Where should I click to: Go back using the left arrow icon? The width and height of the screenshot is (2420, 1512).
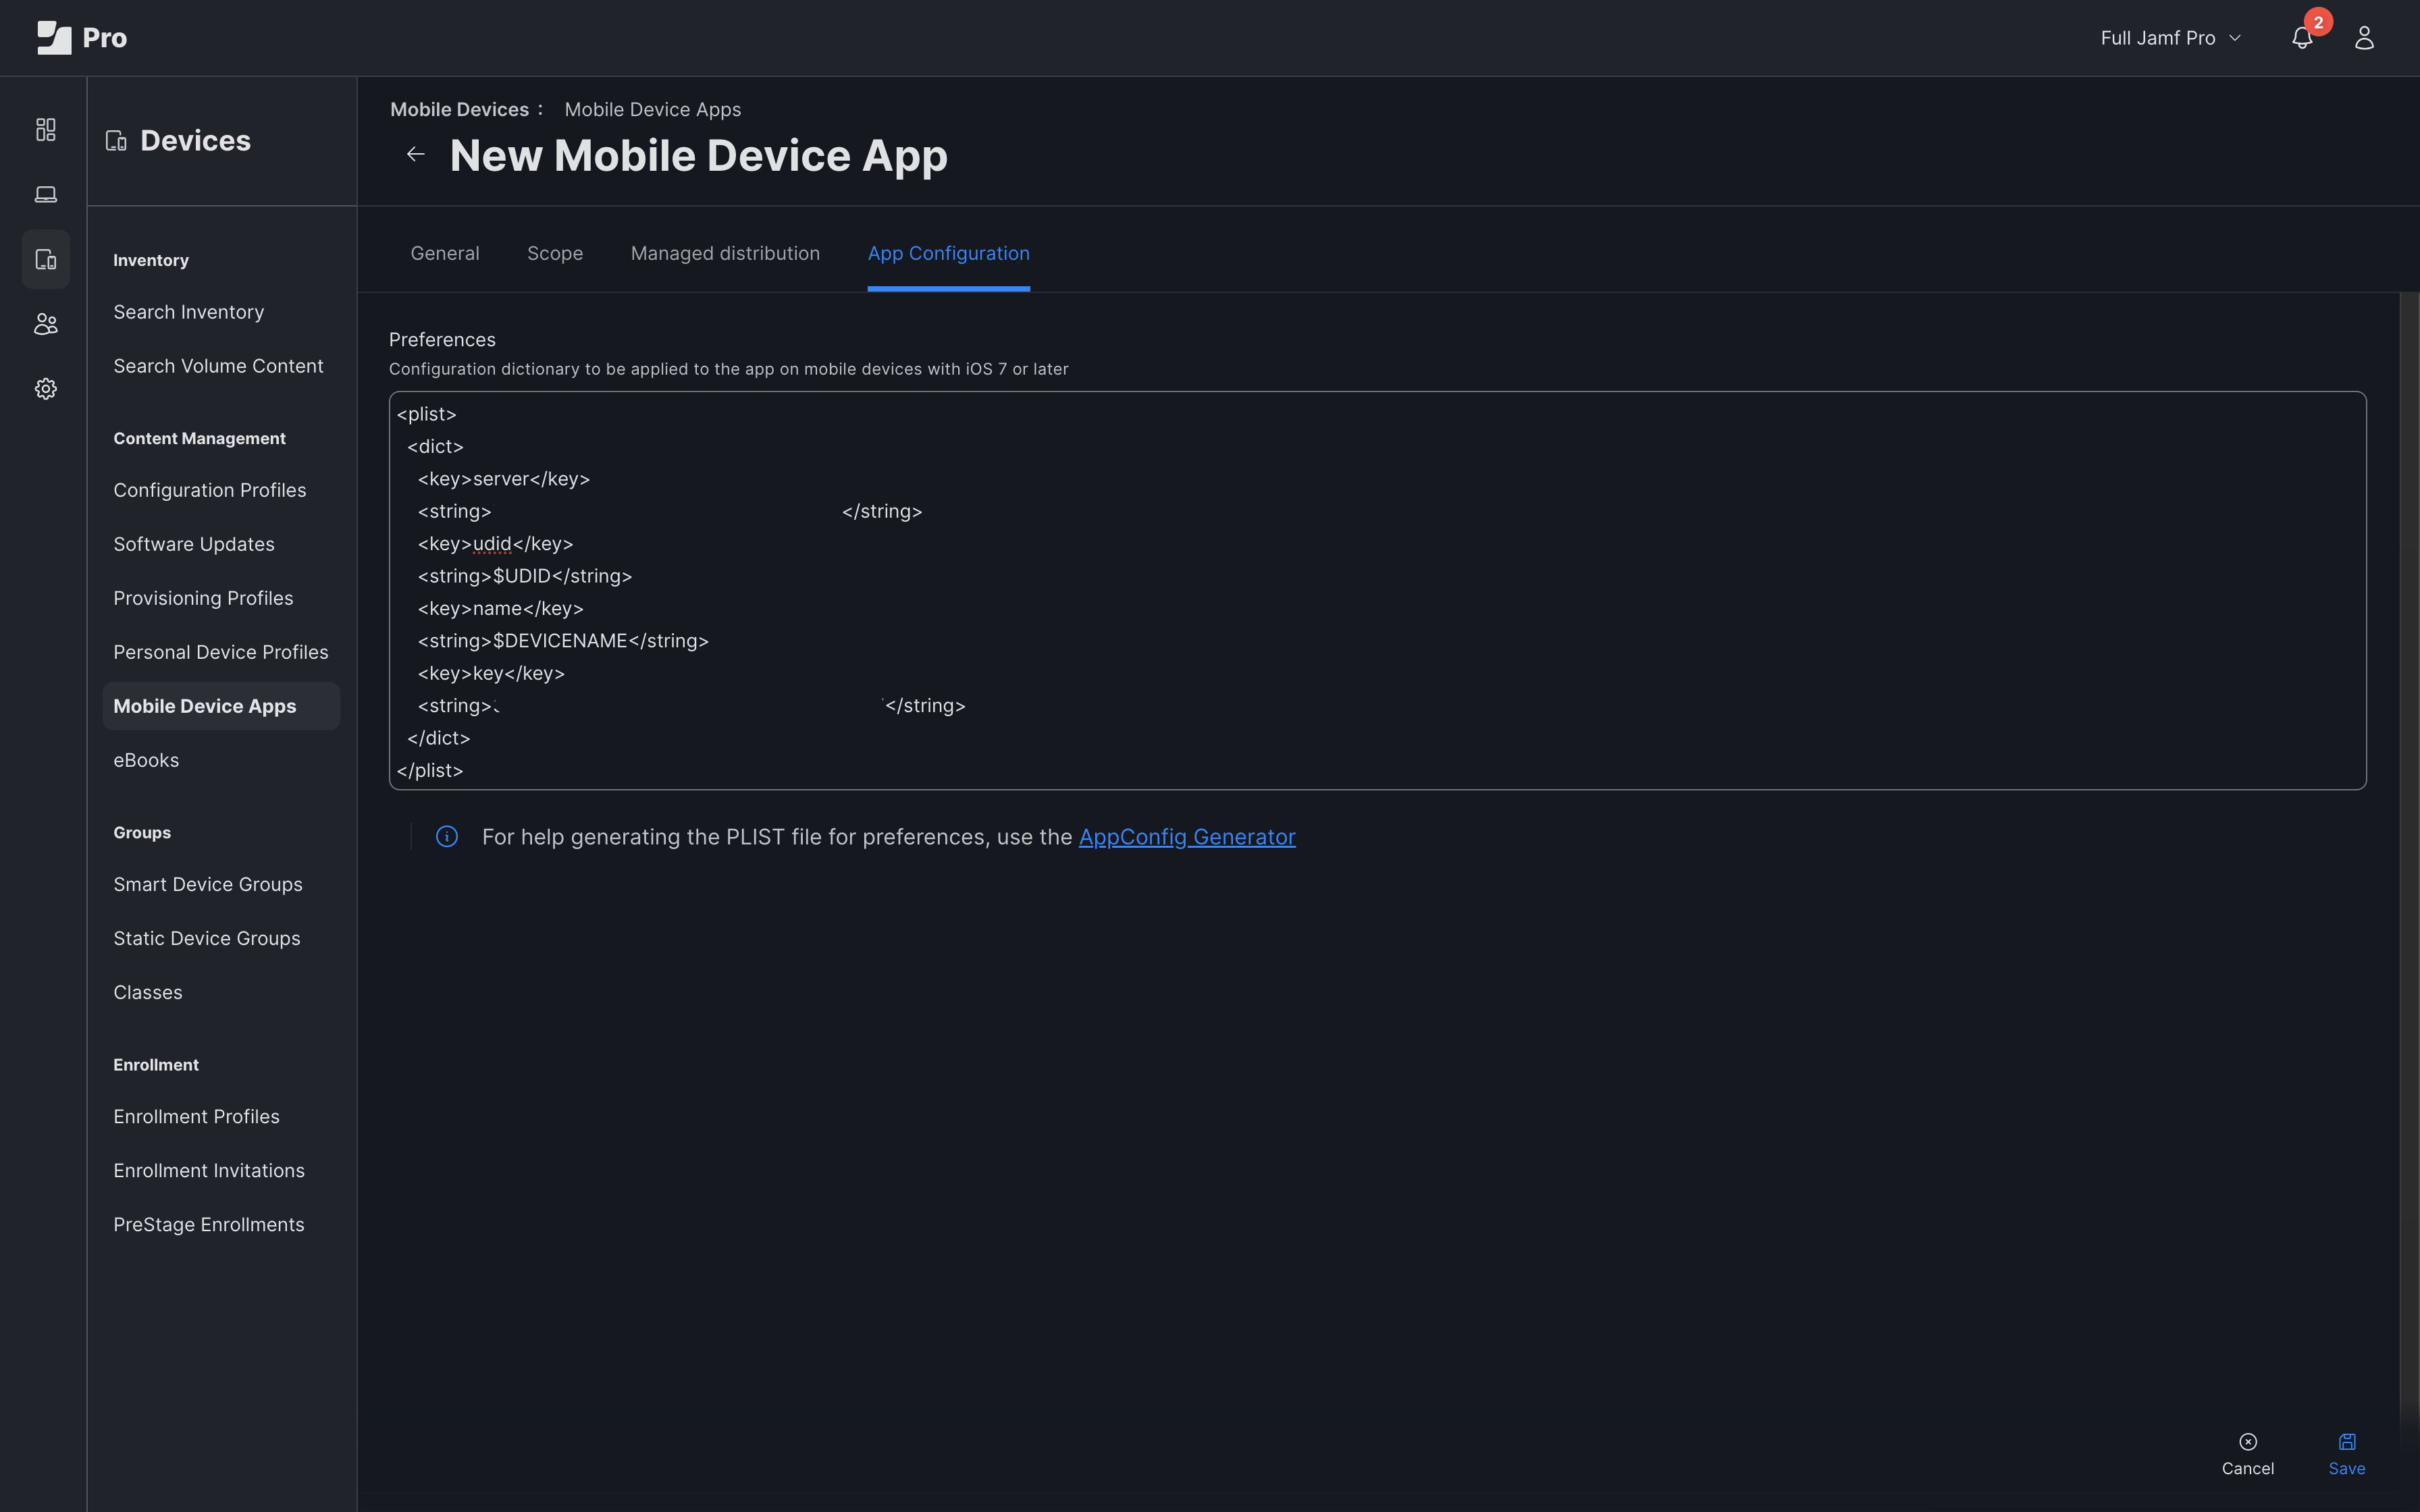coord(416,154)
